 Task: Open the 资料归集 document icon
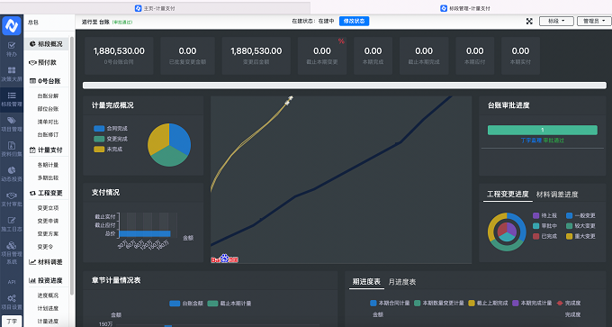click(x=12, y=145)
